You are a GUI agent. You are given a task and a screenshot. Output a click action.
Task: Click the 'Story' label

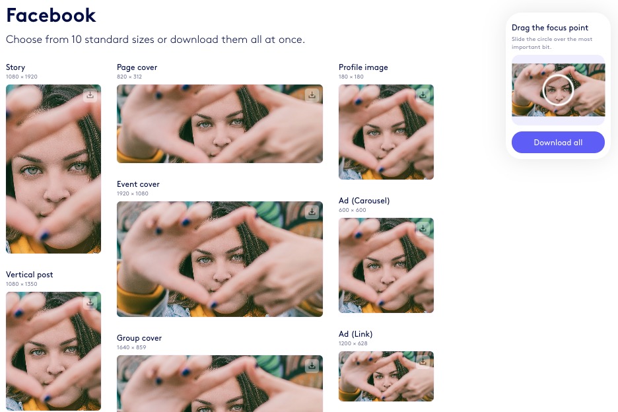click(15, 67)
